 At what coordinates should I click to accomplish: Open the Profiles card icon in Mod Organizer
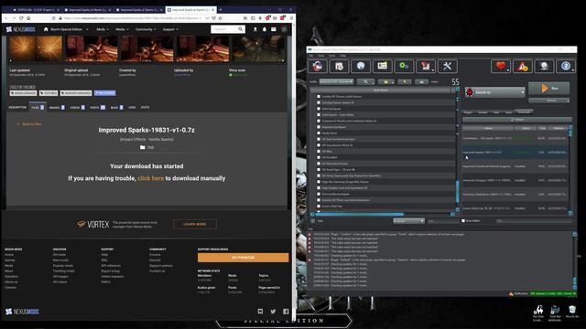click(383, 67)
